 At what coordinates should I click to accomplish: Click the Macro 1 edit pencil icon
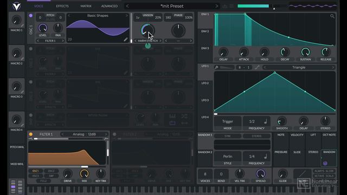(22, 25)
